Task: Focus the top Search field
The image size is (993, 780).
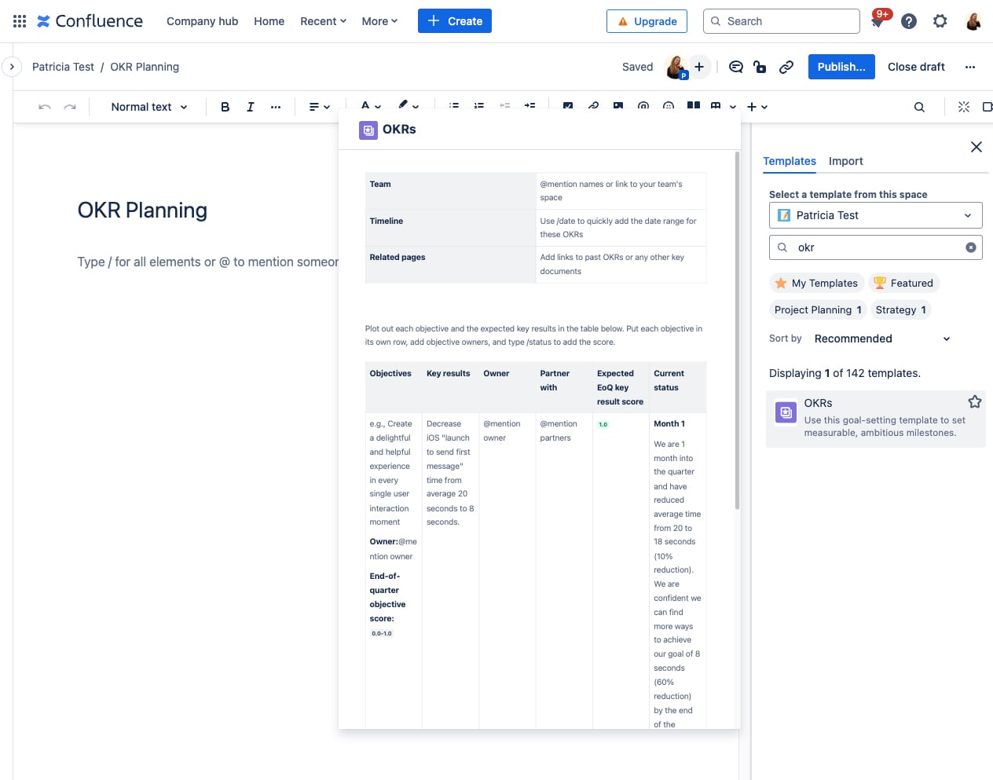Action: (x=782, y=21)
